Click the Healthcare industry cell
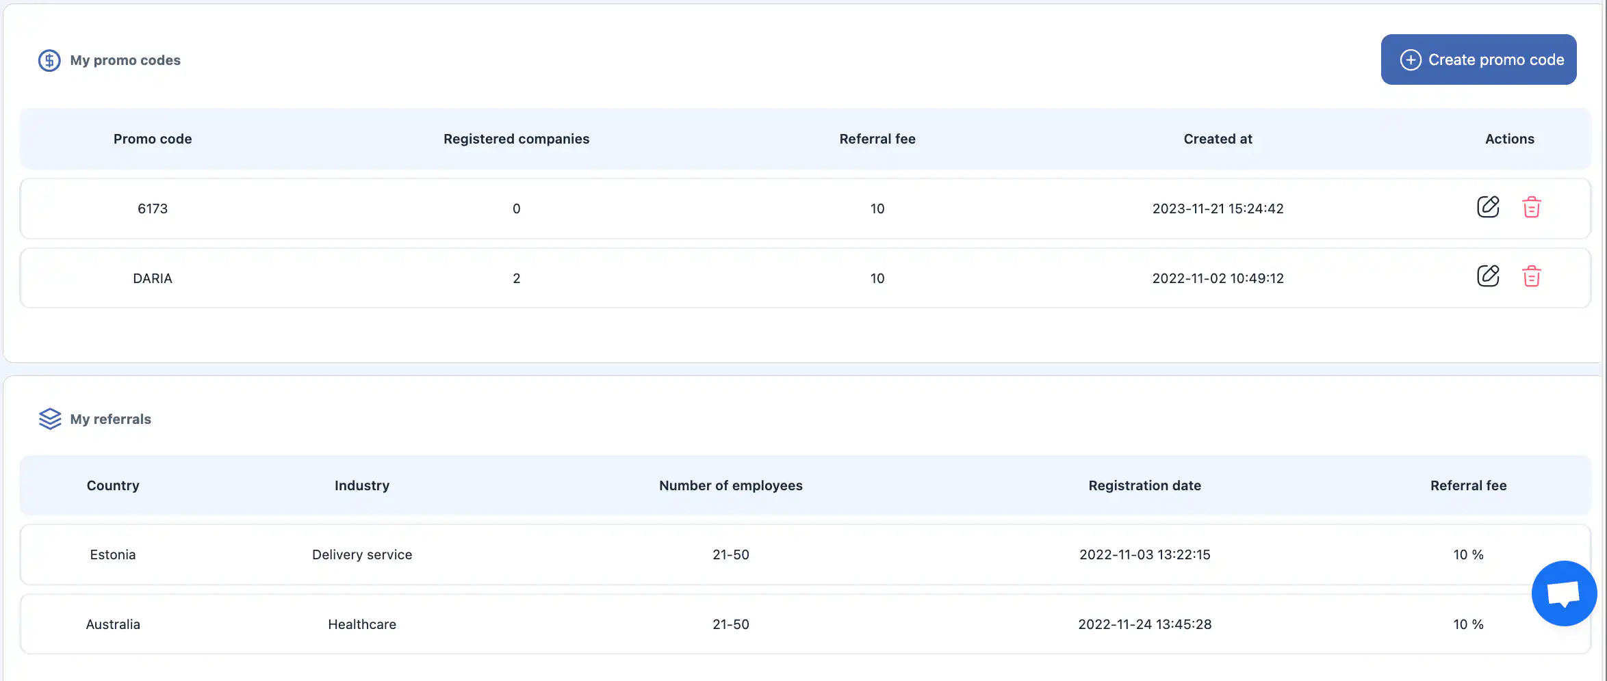The width and height of the screenshot is (1607, 681). 361,624
